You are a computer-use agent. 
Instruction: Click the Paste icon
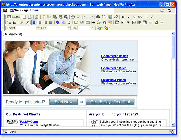pyautogui.click(x=55, y=17)
